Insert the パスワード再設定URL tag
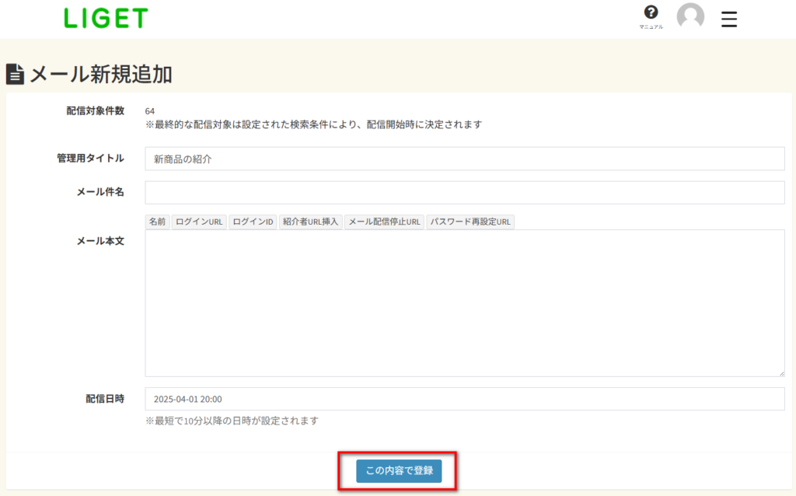This screenshot has width=796, height=496. click(x=470, y=222)
